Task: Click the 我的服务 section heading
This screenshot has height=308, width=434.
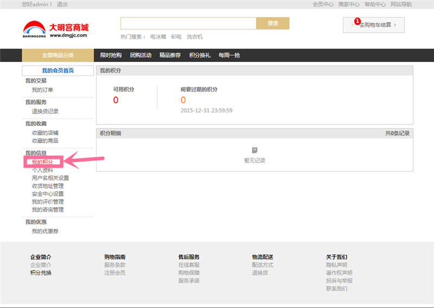Action: [x=36, y=102]
